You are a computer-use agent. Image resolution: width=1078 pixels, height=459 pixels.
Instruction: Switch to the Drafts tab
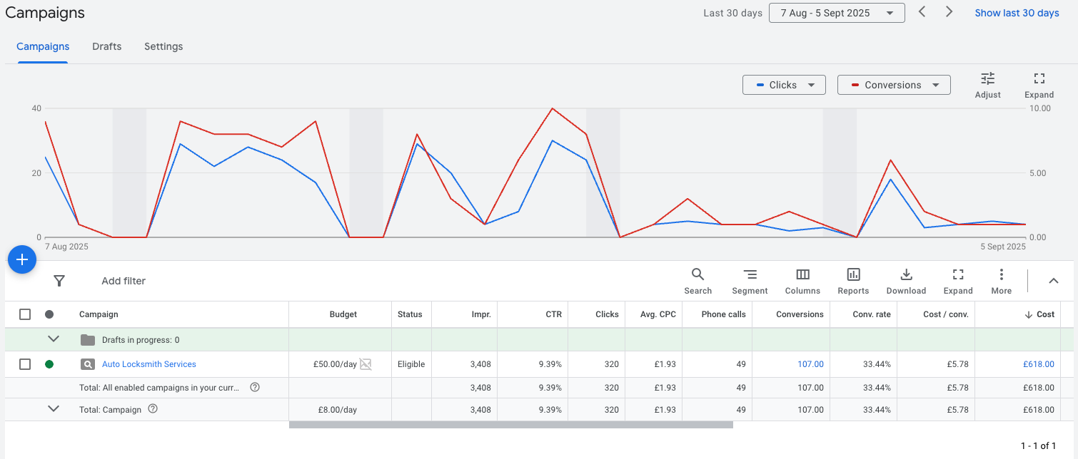(106, 46)
